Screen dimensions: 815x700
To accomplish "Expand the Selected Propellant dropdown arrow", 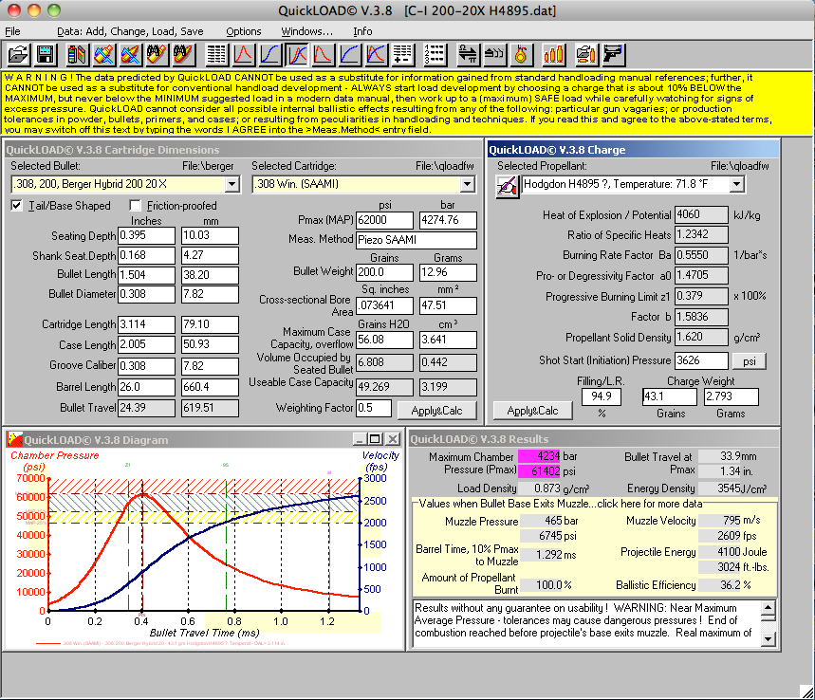I will click(736, 184).
